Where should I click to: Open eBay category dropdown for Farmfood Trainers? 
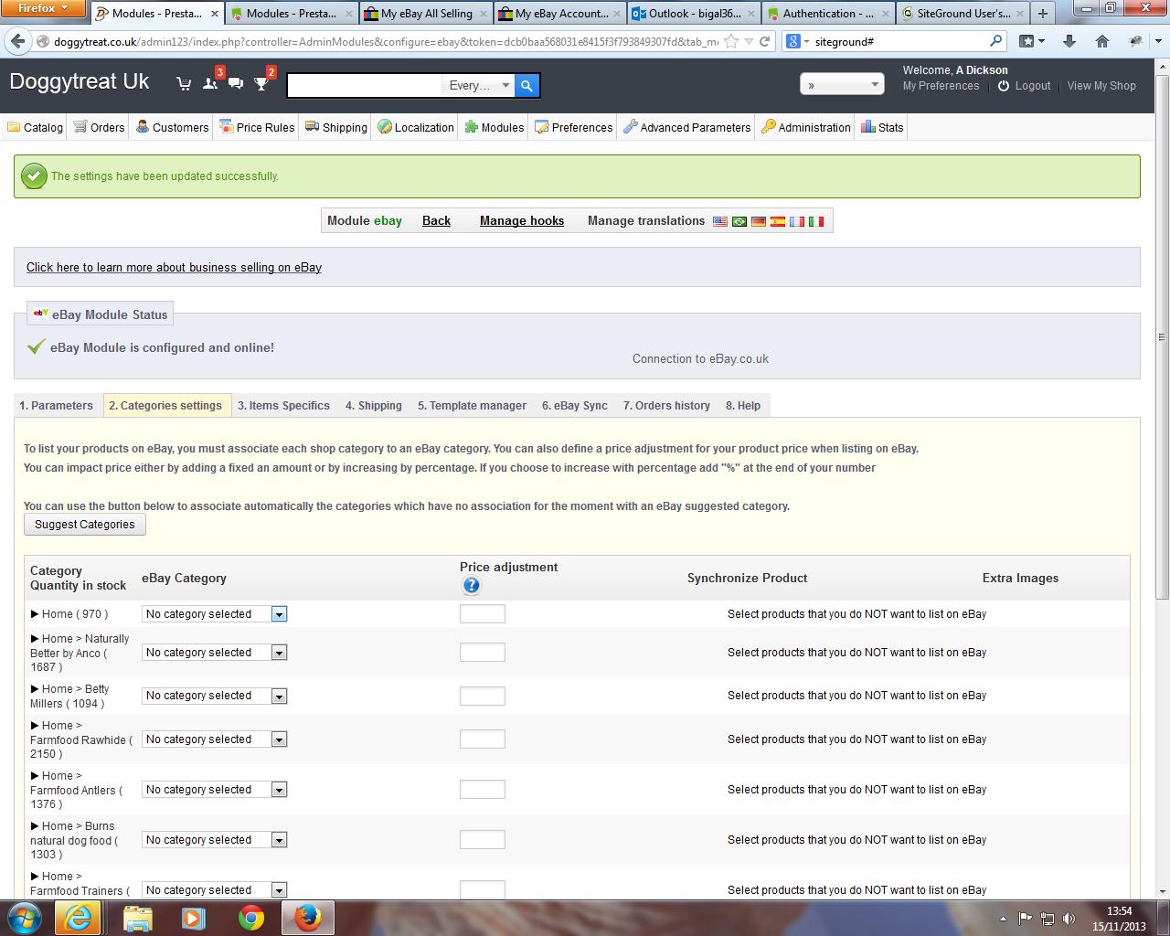point(215,890)
